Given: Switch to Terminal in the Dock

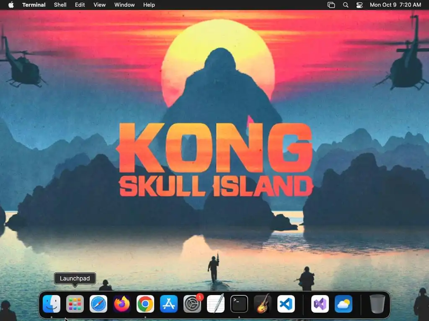Looking at the screenshot, I should point(239,303).
